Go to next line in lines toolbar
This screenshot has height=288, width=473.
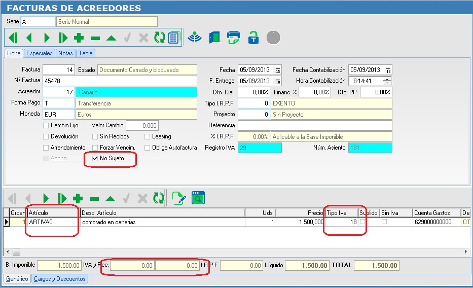46,198
